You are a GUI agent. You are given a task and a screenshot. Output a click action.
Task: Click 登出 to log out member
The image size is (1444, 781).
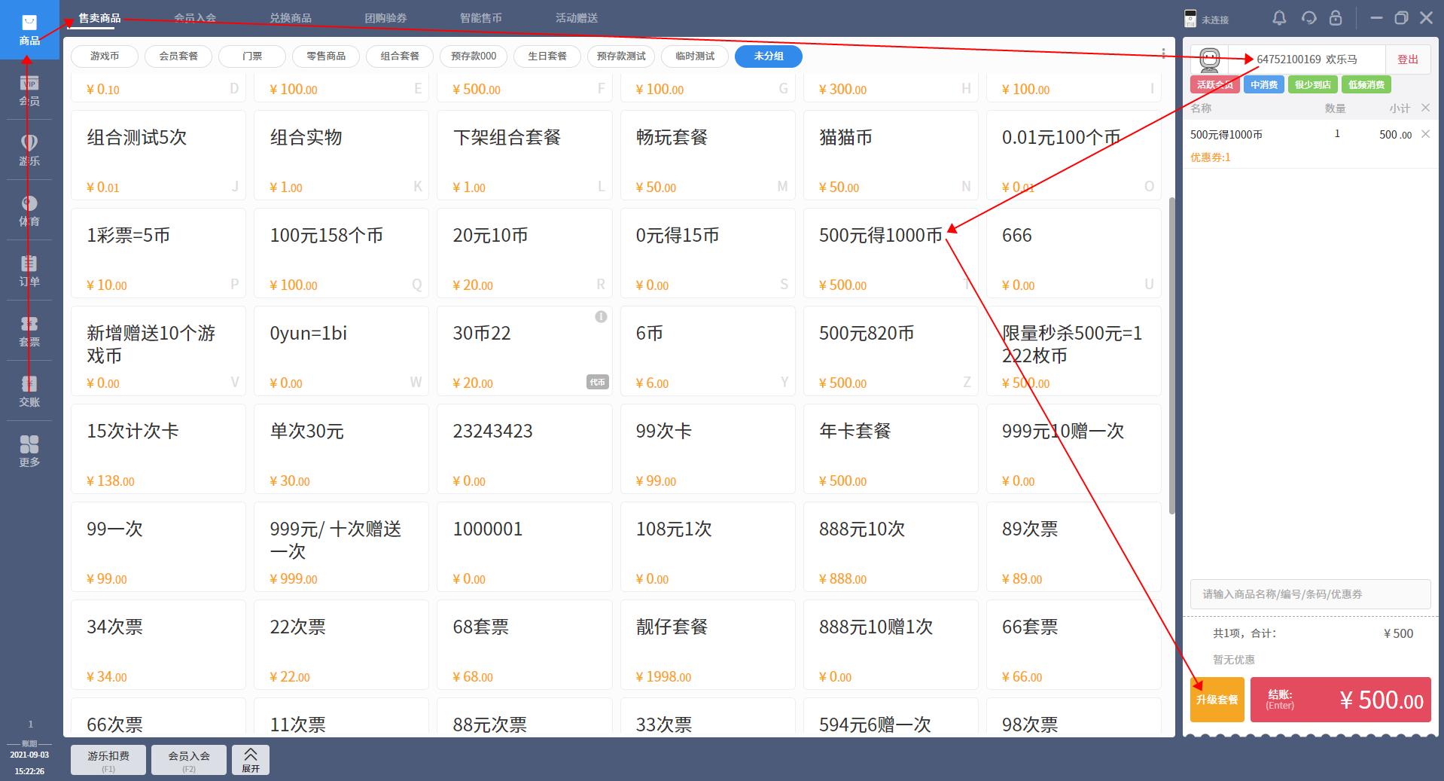1408,59
